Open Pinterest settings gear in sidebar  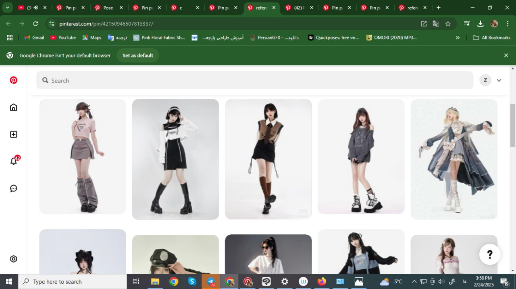click(x=14, y=259)
